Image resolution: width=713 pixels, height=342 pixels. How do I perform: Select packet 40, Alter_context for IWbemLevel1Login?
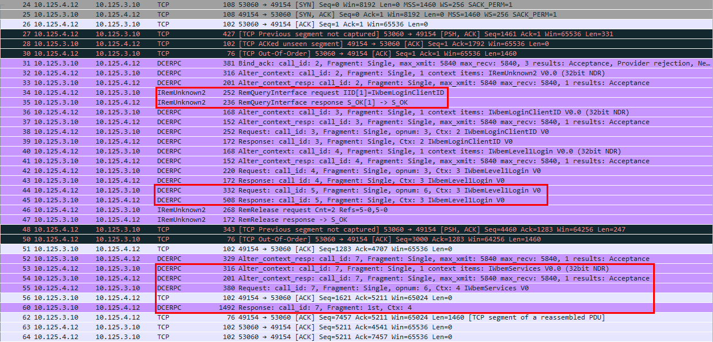(346, 151)
